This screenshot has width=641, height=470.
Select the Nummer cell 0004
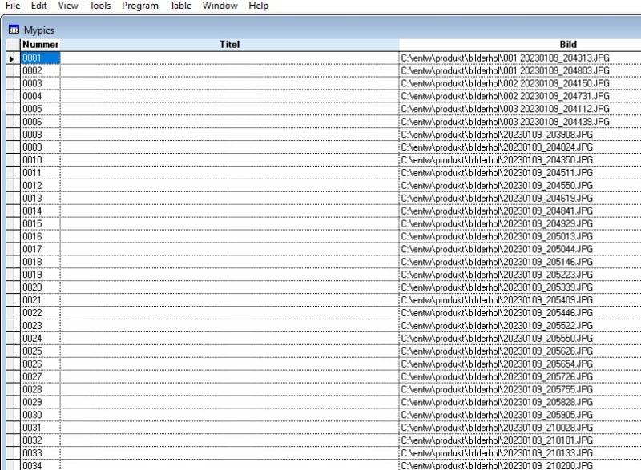click(40, 96)
